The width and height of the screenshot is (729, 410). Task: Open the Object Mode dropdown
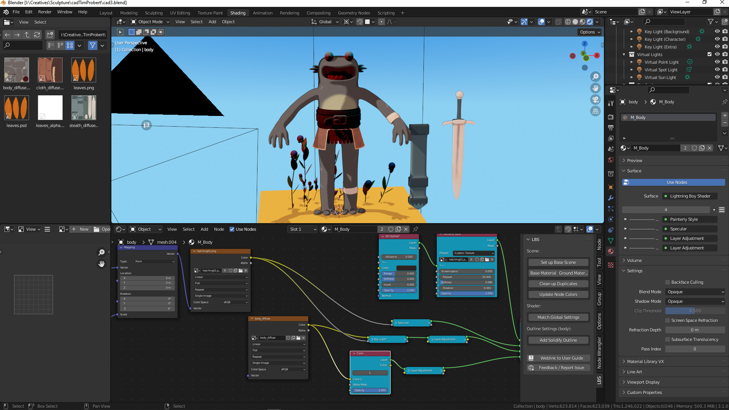(x=150, y=22)
